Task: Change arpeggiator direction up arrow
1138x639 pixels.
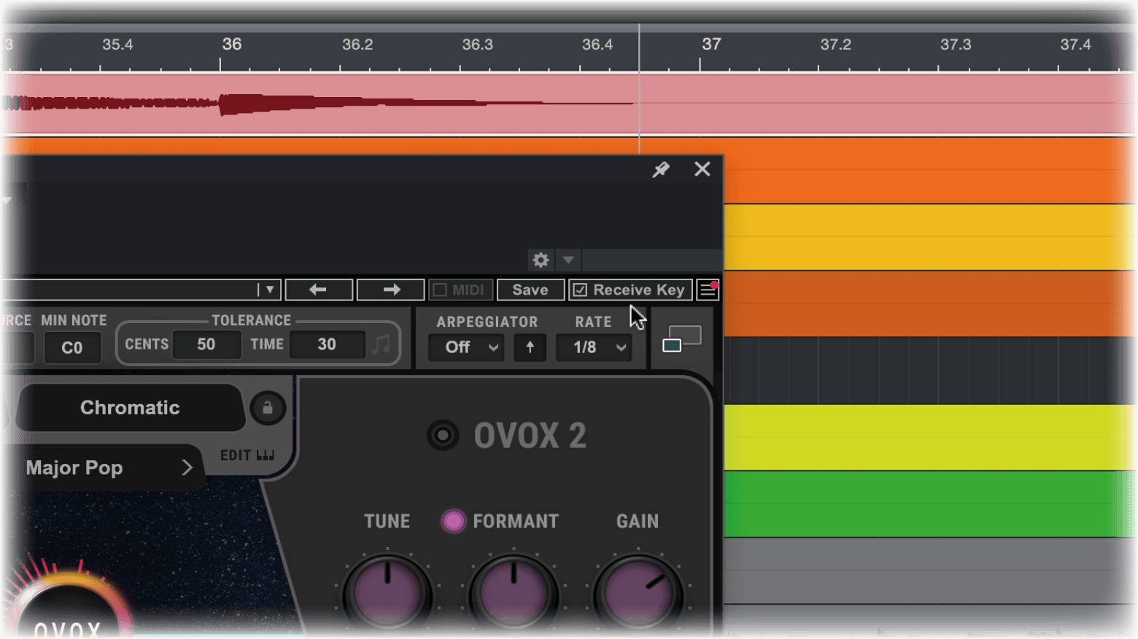Action: 530,347
